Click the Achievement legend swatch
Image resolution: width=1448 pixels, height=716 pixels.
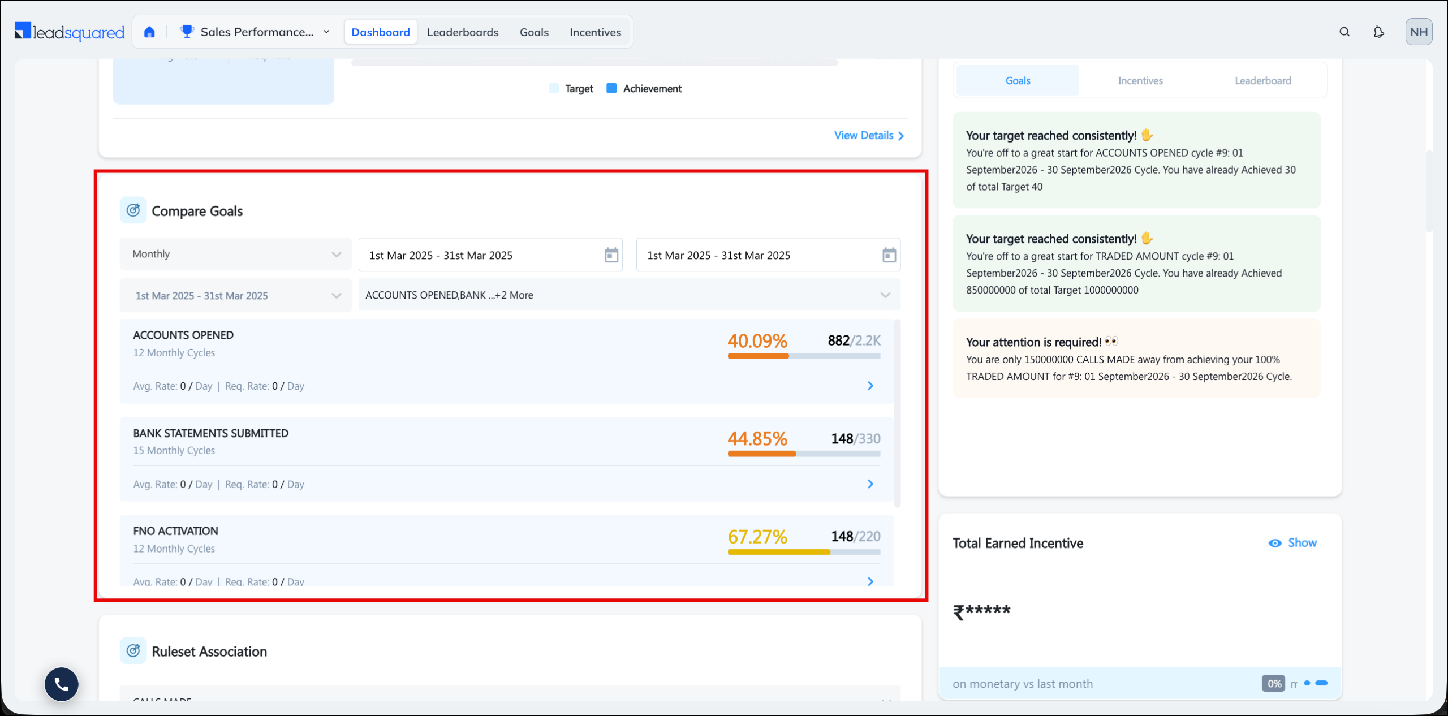coord(611,88)
